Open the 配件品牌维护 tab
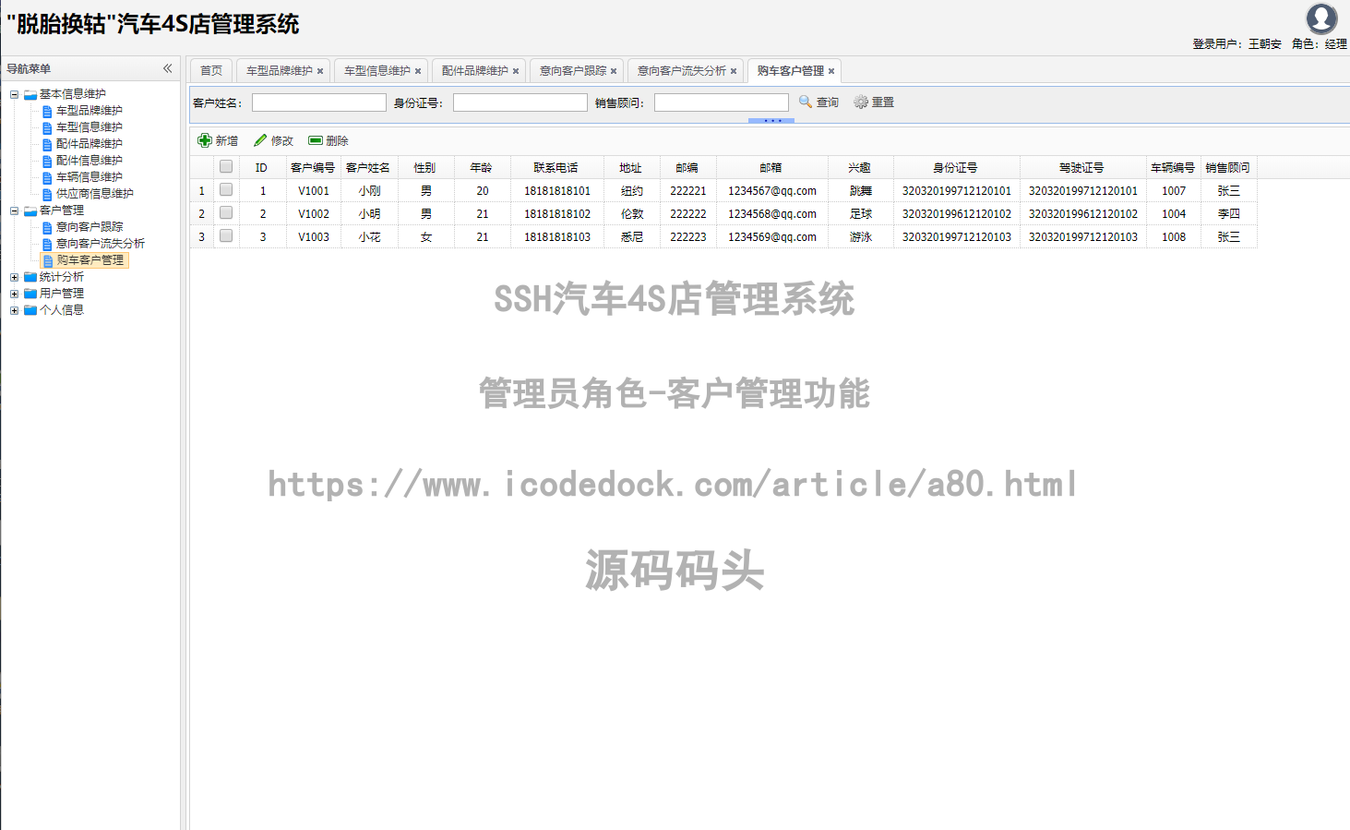This screenshot has height=830, width=1350. click(x=474, y=70)
